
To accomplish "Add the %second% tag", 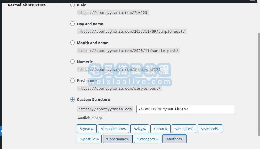I will 210,129.
